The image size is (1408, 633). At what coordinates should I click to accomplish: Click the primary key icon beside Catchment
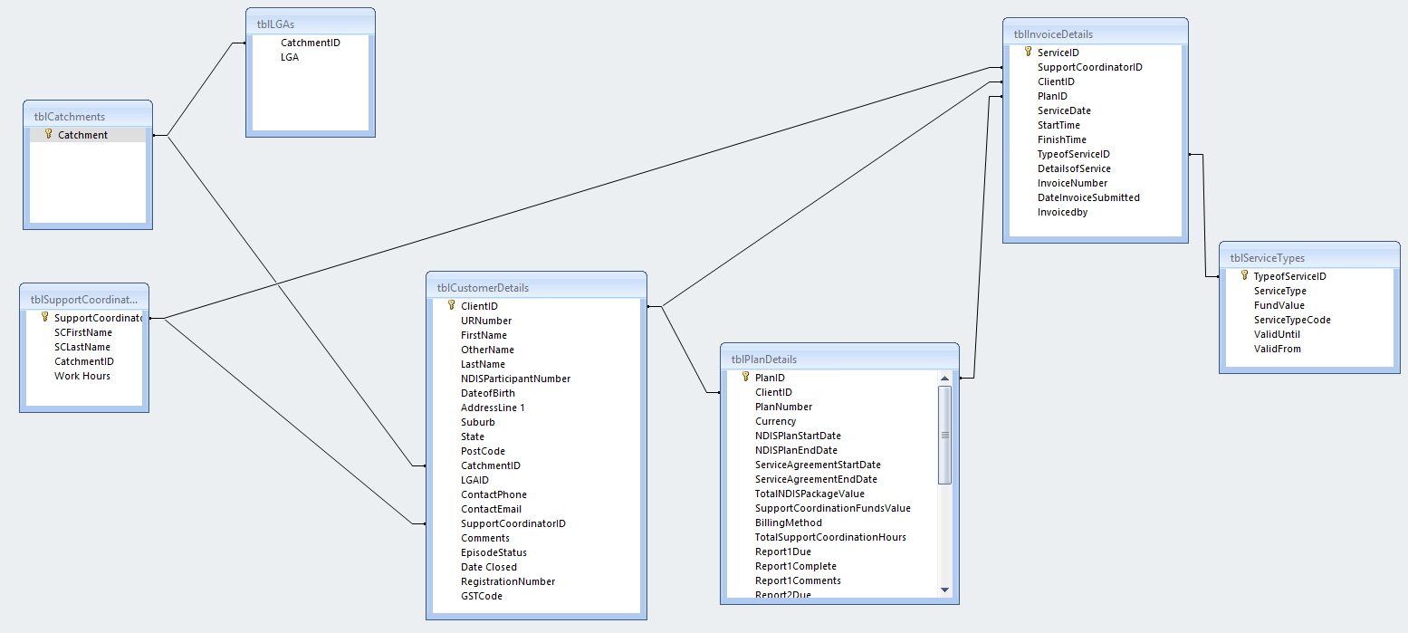(x=49, y=134)
